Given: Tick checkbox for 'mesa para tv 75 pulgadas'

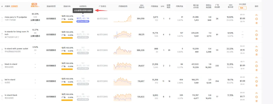Looking at the screenshot, I should click(x=2, y=20).
